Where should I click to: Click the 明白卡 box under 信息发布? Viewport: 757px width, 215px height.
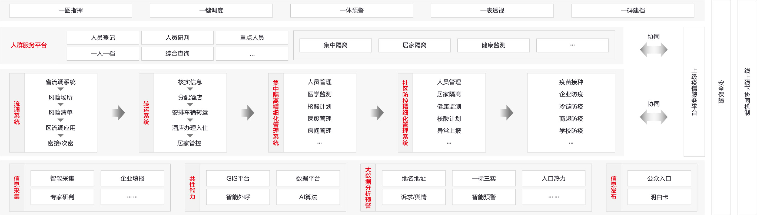point(659,197)
